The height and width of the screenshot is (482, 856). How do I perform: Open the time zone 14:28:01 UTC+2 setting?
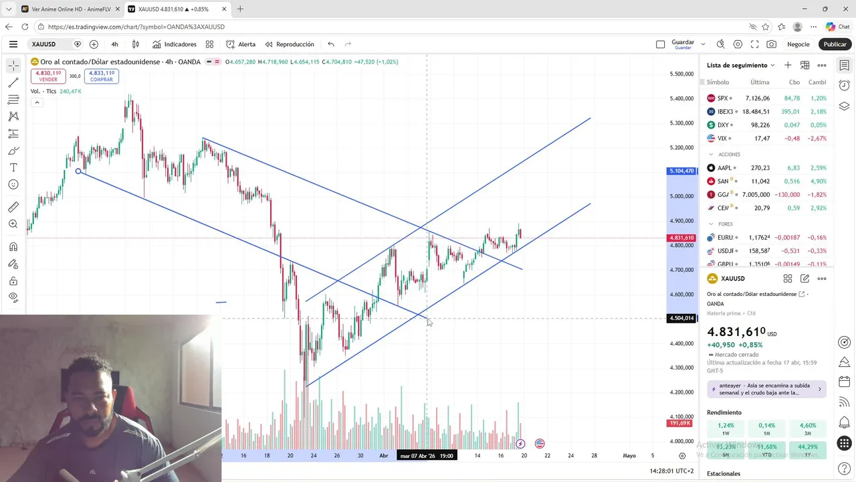point(671,471)
